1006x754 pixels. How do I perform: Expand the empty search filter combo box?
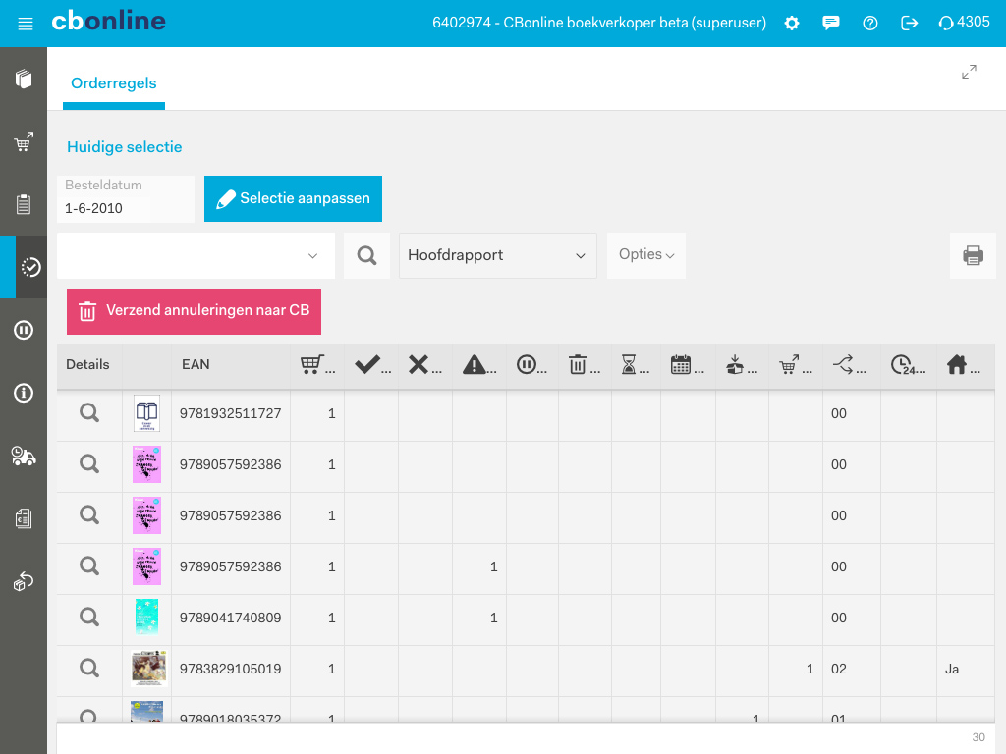click(x=196, y=255)
